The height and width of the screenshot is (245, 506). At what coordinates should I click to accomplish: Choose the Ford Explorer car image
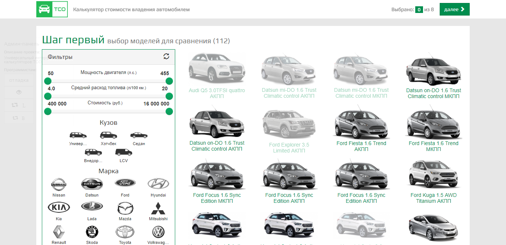click(289, 124)
